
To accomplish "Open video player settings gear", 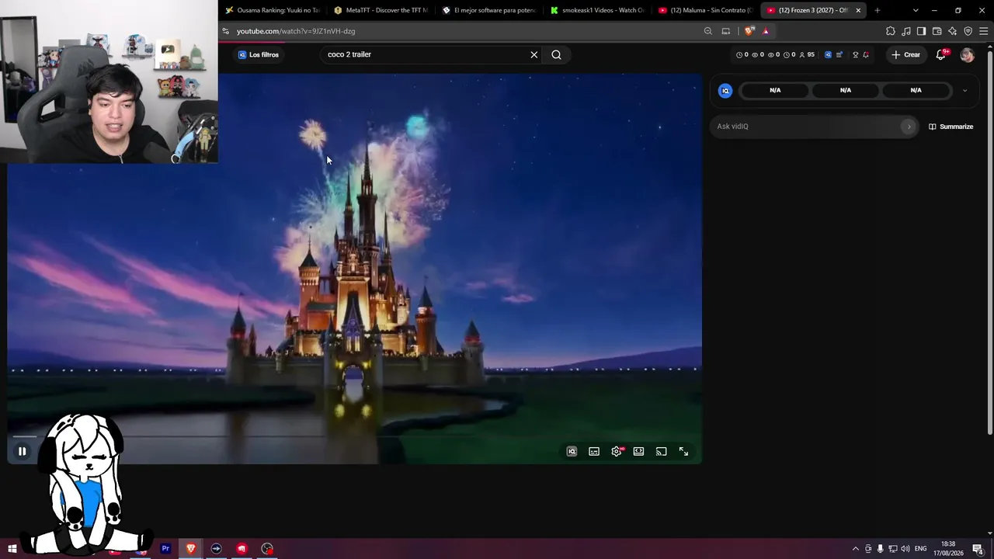I will coord(617,451).
